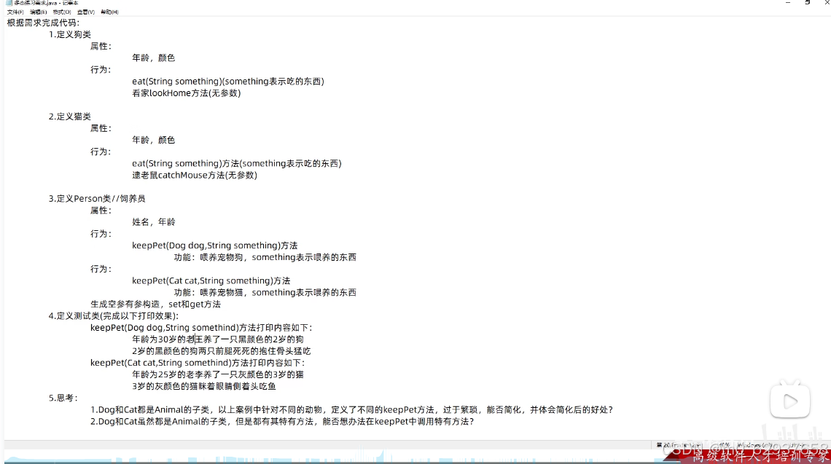Click the line 看家lookHome方法(无参数)
Image resolution: width=831 pixels, height=464 pixels.
(x=186, y=93)
